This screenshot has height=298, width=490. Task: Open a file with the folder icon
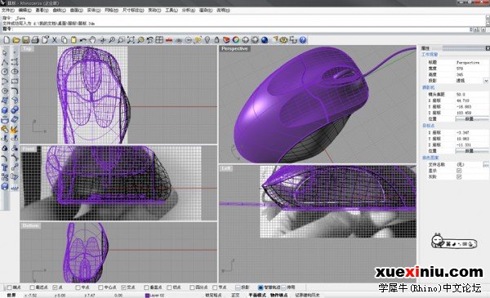click(x=16, y=40)
